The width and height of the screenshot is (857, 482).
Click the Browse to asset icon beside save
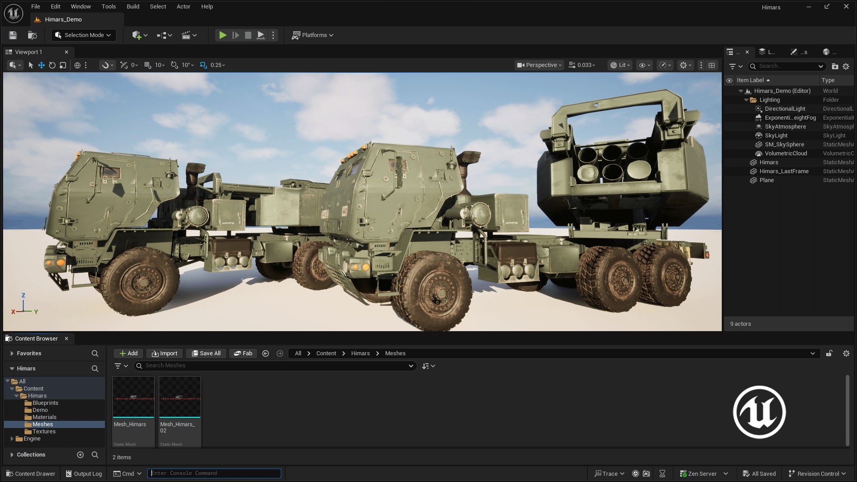(32, 35)
